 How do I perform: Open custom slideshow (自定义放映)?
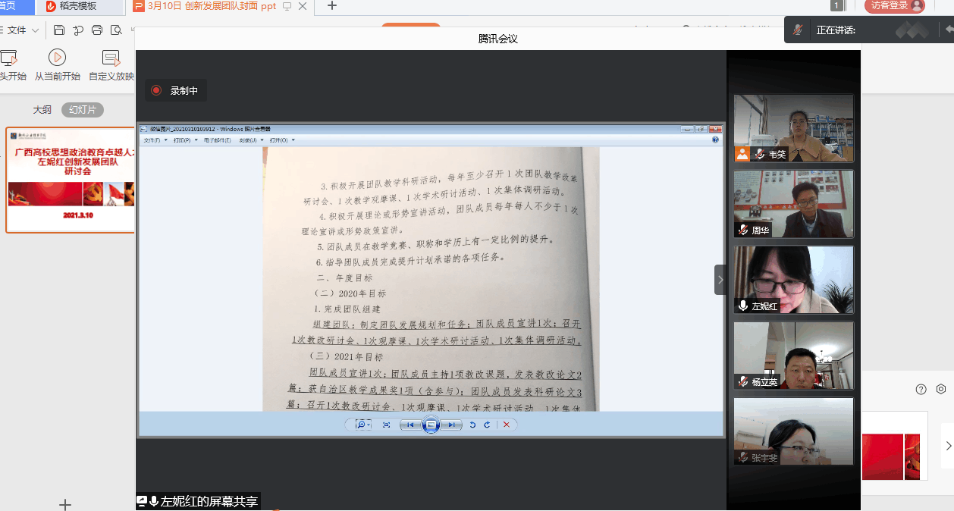[x=111, y=65]
